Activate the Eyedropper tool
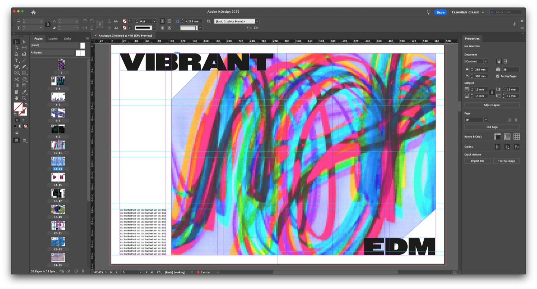Screen dimensions: 537x289 pos(24,92)
